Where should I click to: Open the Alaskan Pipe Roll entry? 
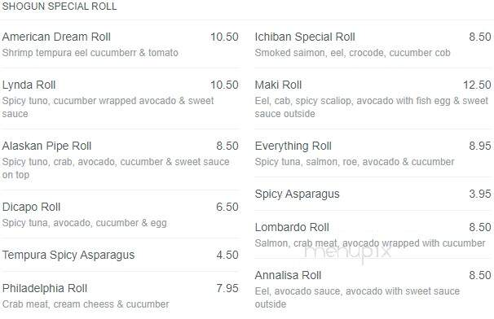tap(120, 159)
